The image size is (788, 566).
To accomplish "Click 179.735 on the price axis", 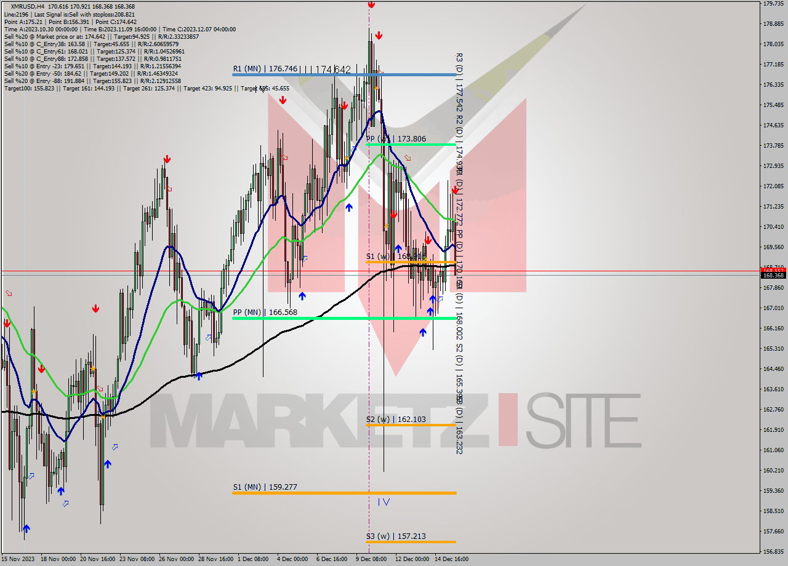I will pyautogui.click(x=773, y=4).
